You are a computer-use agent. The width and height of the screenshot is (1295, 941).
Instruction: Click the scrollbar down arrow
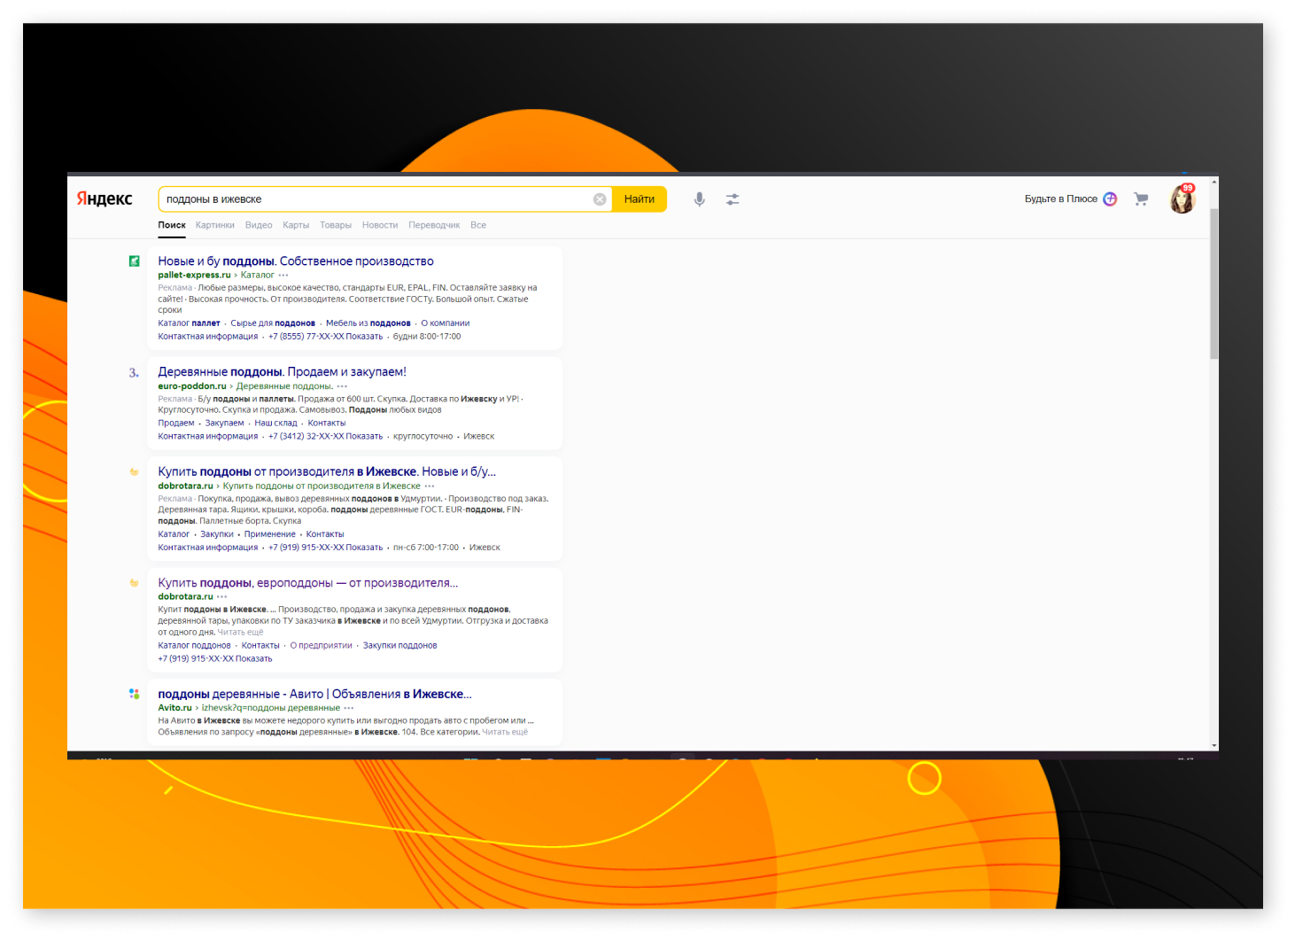[1214, 746]
